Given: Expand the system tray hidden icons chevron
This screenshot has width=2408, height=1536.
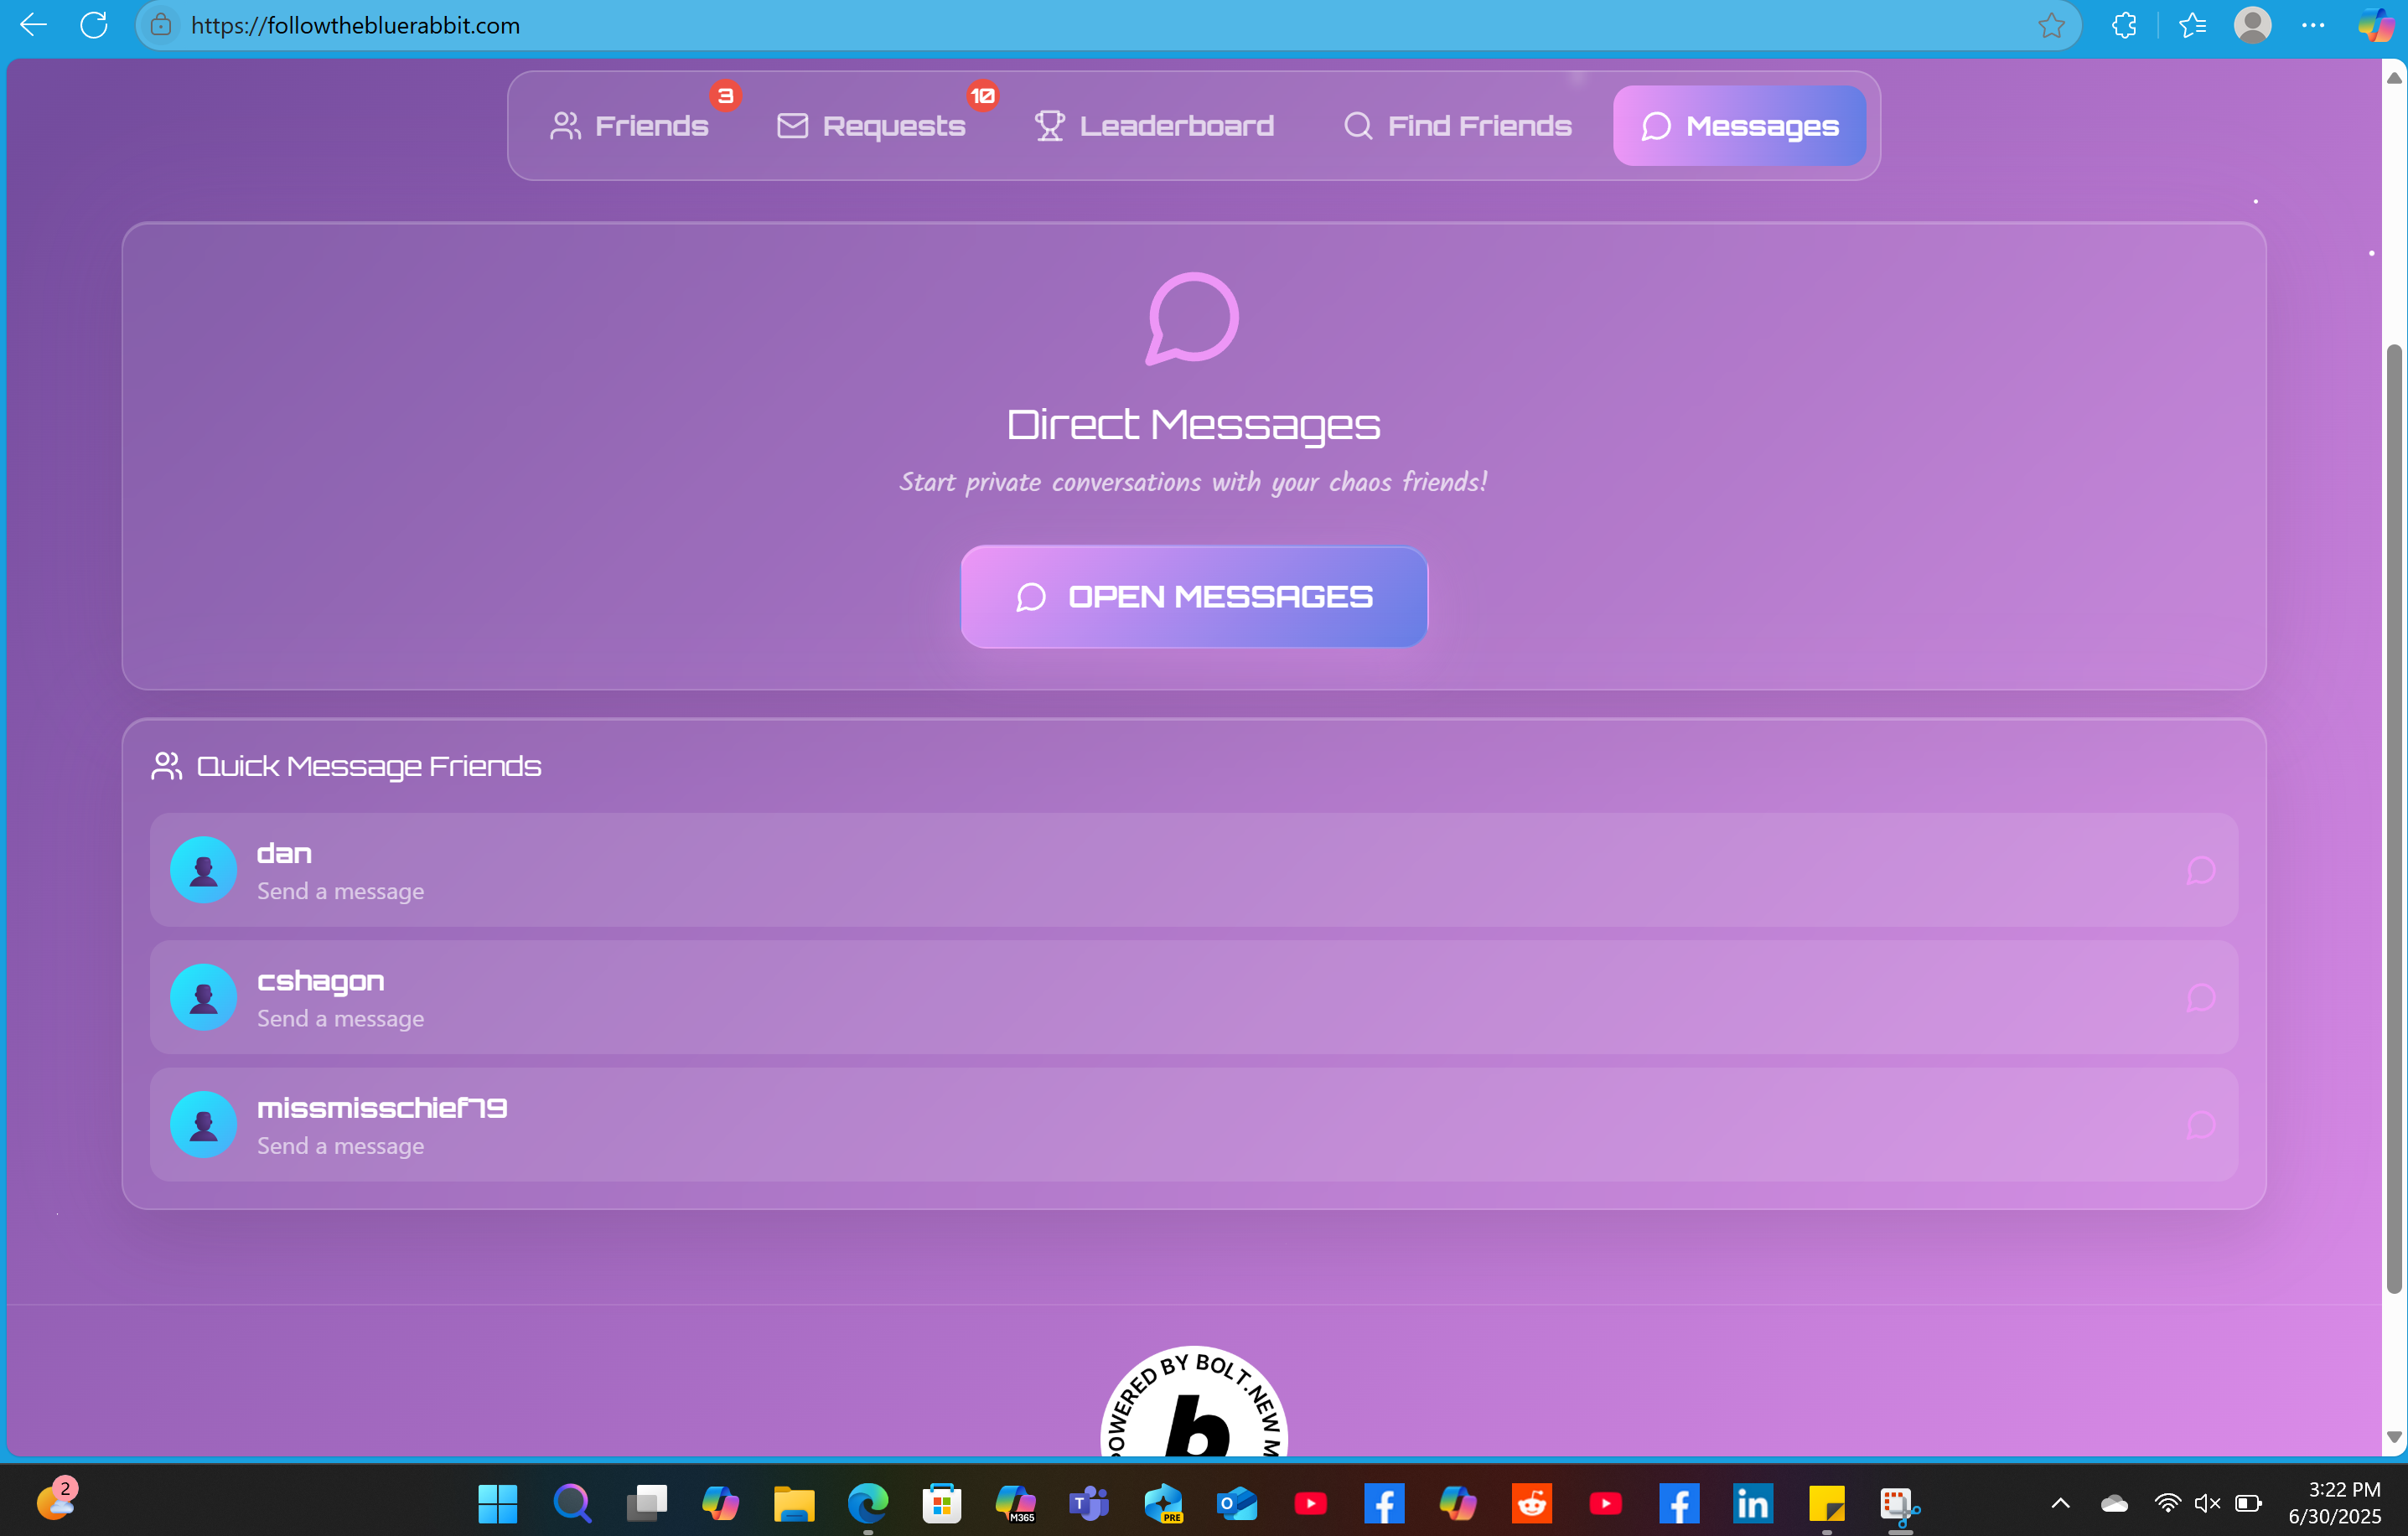Looking at the screenshot, I should coord(2060,1503).
